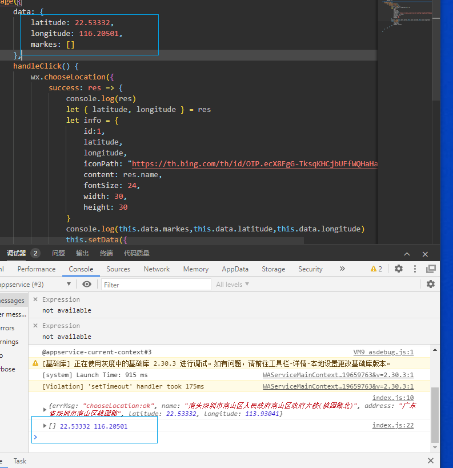Click the handleClick() function name
This screenshot has height=468, width=453.
tap(37, 66)
